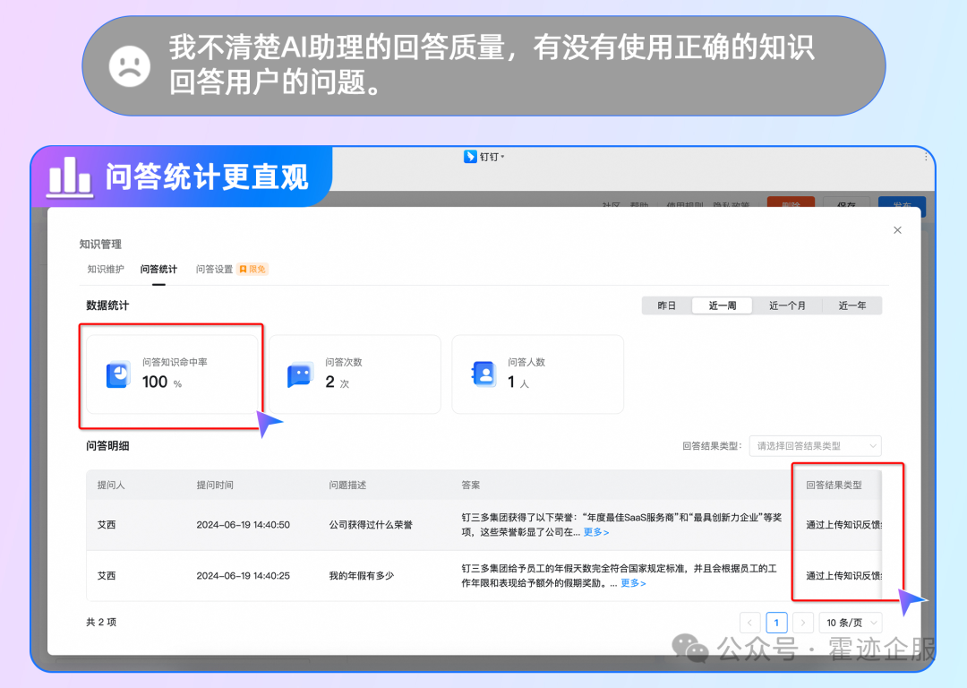This screenshot has width=967, height=688.
Task: Go to previous page with left arrow
Action: (x=750, y=623)
